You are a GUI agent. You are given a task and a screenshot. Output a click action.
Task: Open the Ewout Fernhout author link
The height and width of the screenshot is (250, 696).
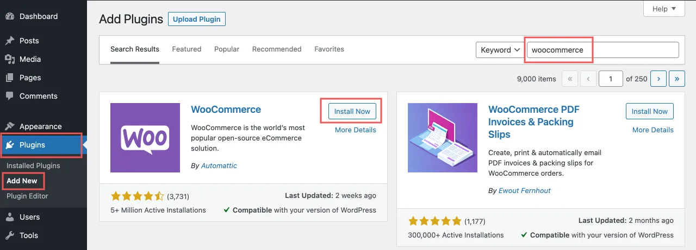click(525, 190)
